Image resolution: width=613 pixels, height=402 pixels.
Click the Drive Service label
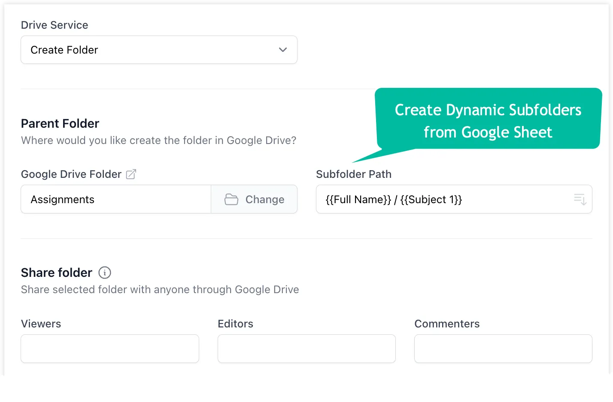(55, 25)
